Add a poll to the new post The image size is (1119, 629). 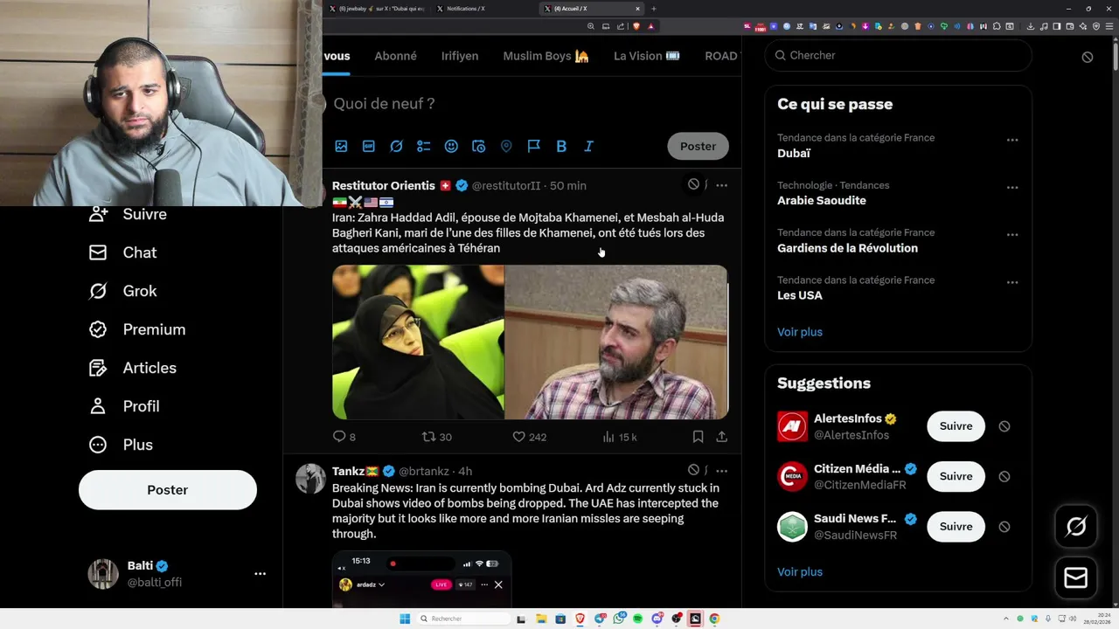(424, 146)
